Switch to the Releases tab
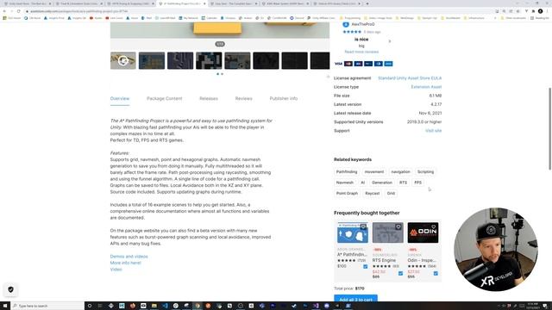Viewport: 552px width, 310px height. click(209, 98)
